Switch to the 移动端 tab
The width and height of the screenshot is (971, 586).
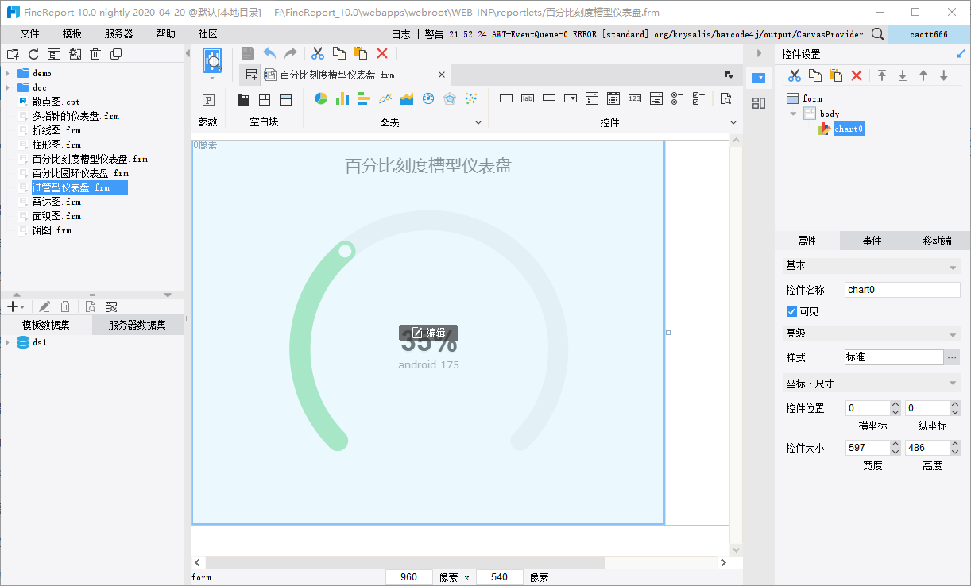point(938,241)
